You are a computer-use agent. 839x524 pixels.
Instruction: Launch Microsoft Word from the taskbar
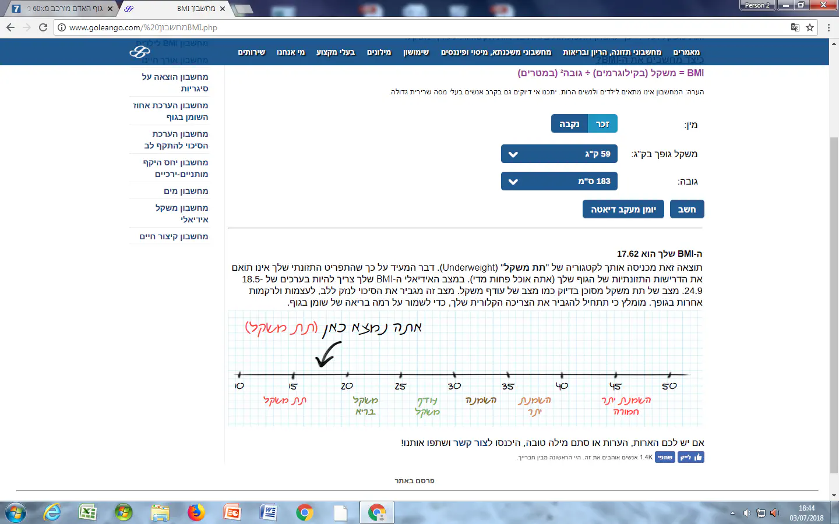pos(269,512)
